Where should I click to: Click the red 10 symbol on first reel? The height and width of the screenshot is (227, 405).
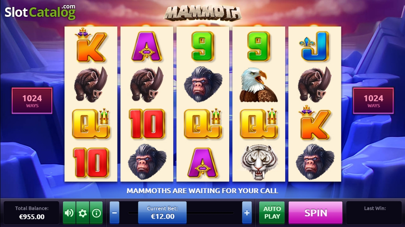[x=91, y=163]
